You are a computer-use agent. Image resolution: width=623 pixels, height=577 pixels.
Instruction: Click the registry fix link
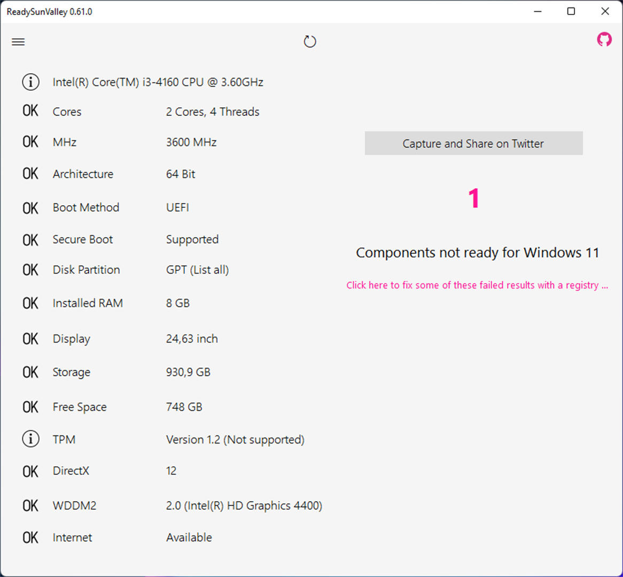click(x=477, y=285)
